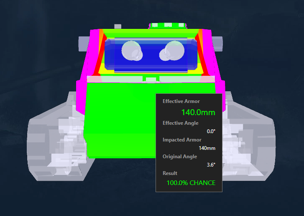This screenshot has height=216, width=304.
Task: Select the lime-green turret roof plate above mantlet
Action: (x=151, y=33)
